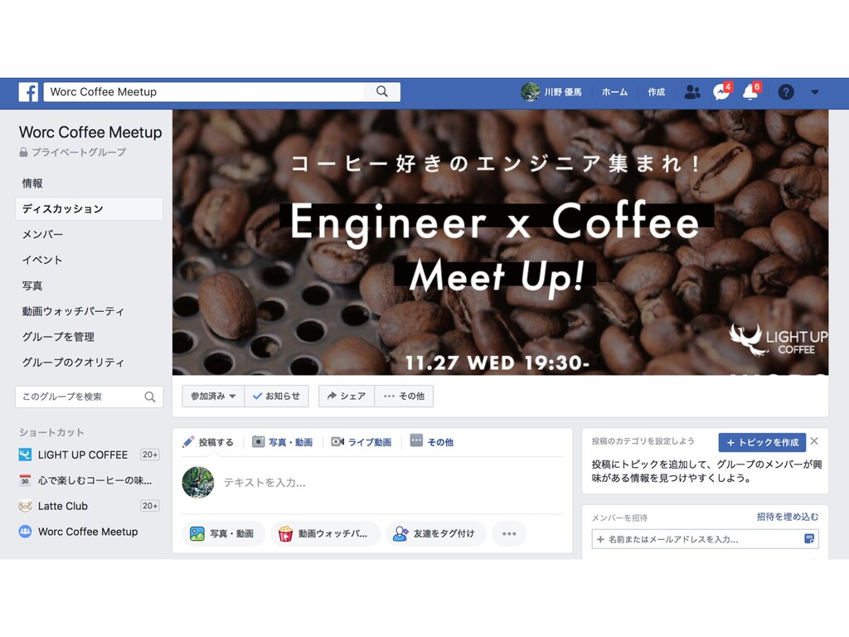849x637 pixels.
Task: Open the 招待を埋め込む link
Action: click(788, 517)
